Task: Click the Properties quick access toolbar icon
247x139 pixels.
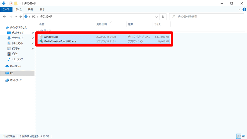Action: (11, 3)
